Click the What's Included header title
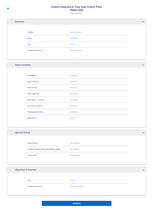 click(x=23, y=65)
